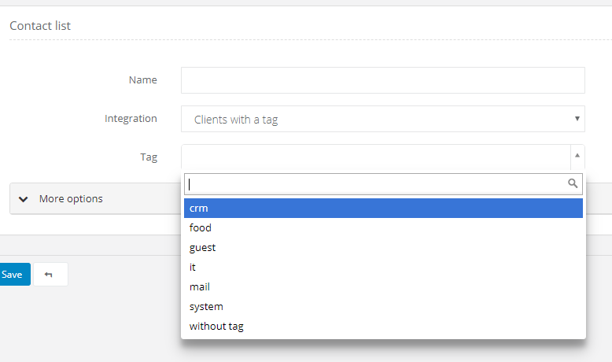Click the Contact list heading

pos(40,26)
